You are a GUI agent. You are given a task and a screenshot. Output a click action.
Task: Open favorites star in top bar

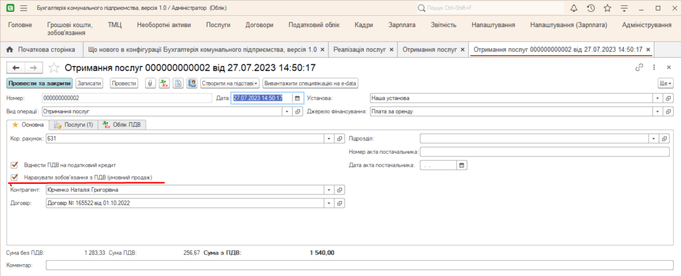coord(608,8)
